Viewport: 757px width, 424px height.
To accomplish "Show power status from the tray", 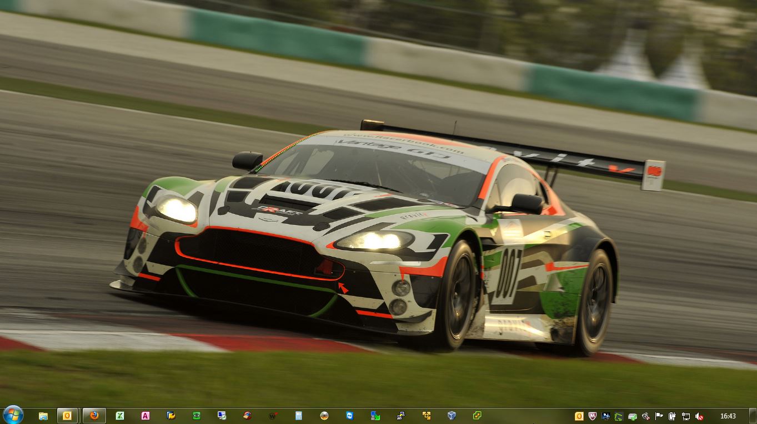I will coord(673,416).
